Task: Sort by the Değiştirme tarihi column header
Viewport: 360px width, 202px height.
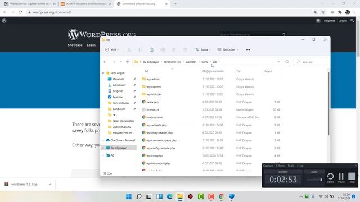Action: (x=213, y=71)
